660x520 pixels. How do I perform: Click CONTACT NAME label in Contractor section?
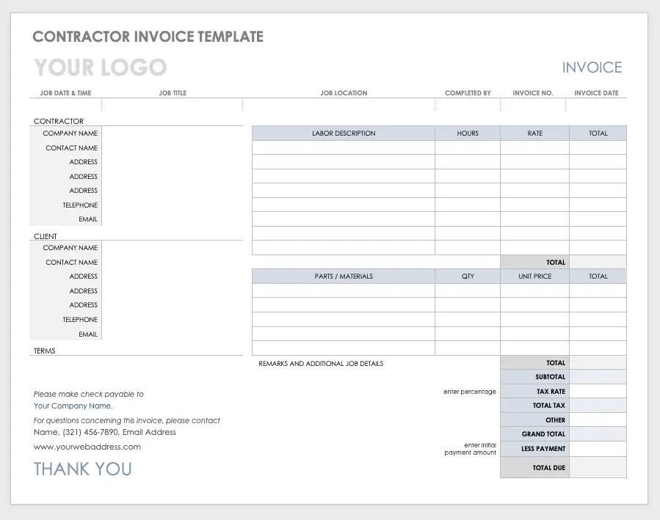[x=71, y=148]
